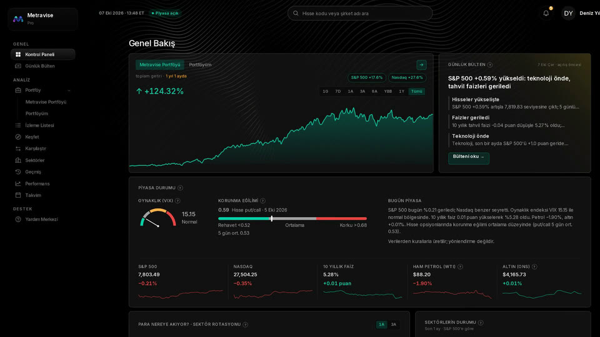Click Sektör Rotasyonu info icon

(x=245, y=325)
